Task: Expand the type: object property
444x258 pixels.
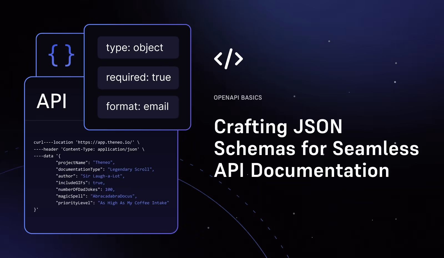Action: pyautogui.click(x=138, y=48)
